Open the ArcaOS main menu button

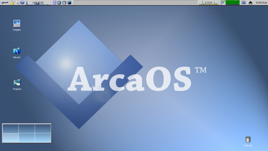(5, 3)
